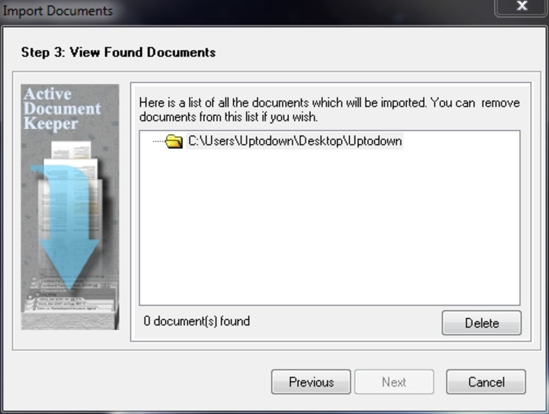This screenshot has height=414, width=549.
Task: Click the '0 document(s) found' status label
Action: click(x=197, y=321)
